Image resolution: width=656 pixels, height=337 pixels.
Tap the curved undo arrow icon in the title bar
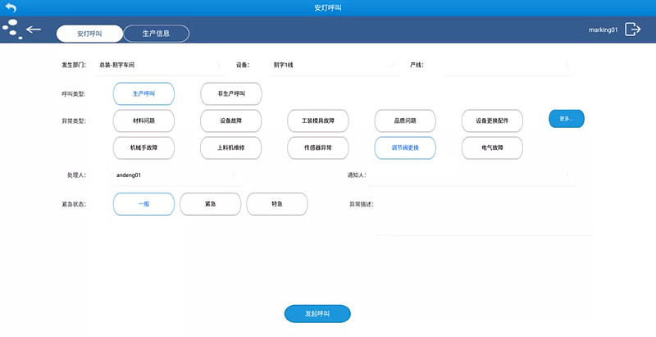point(11,7)
